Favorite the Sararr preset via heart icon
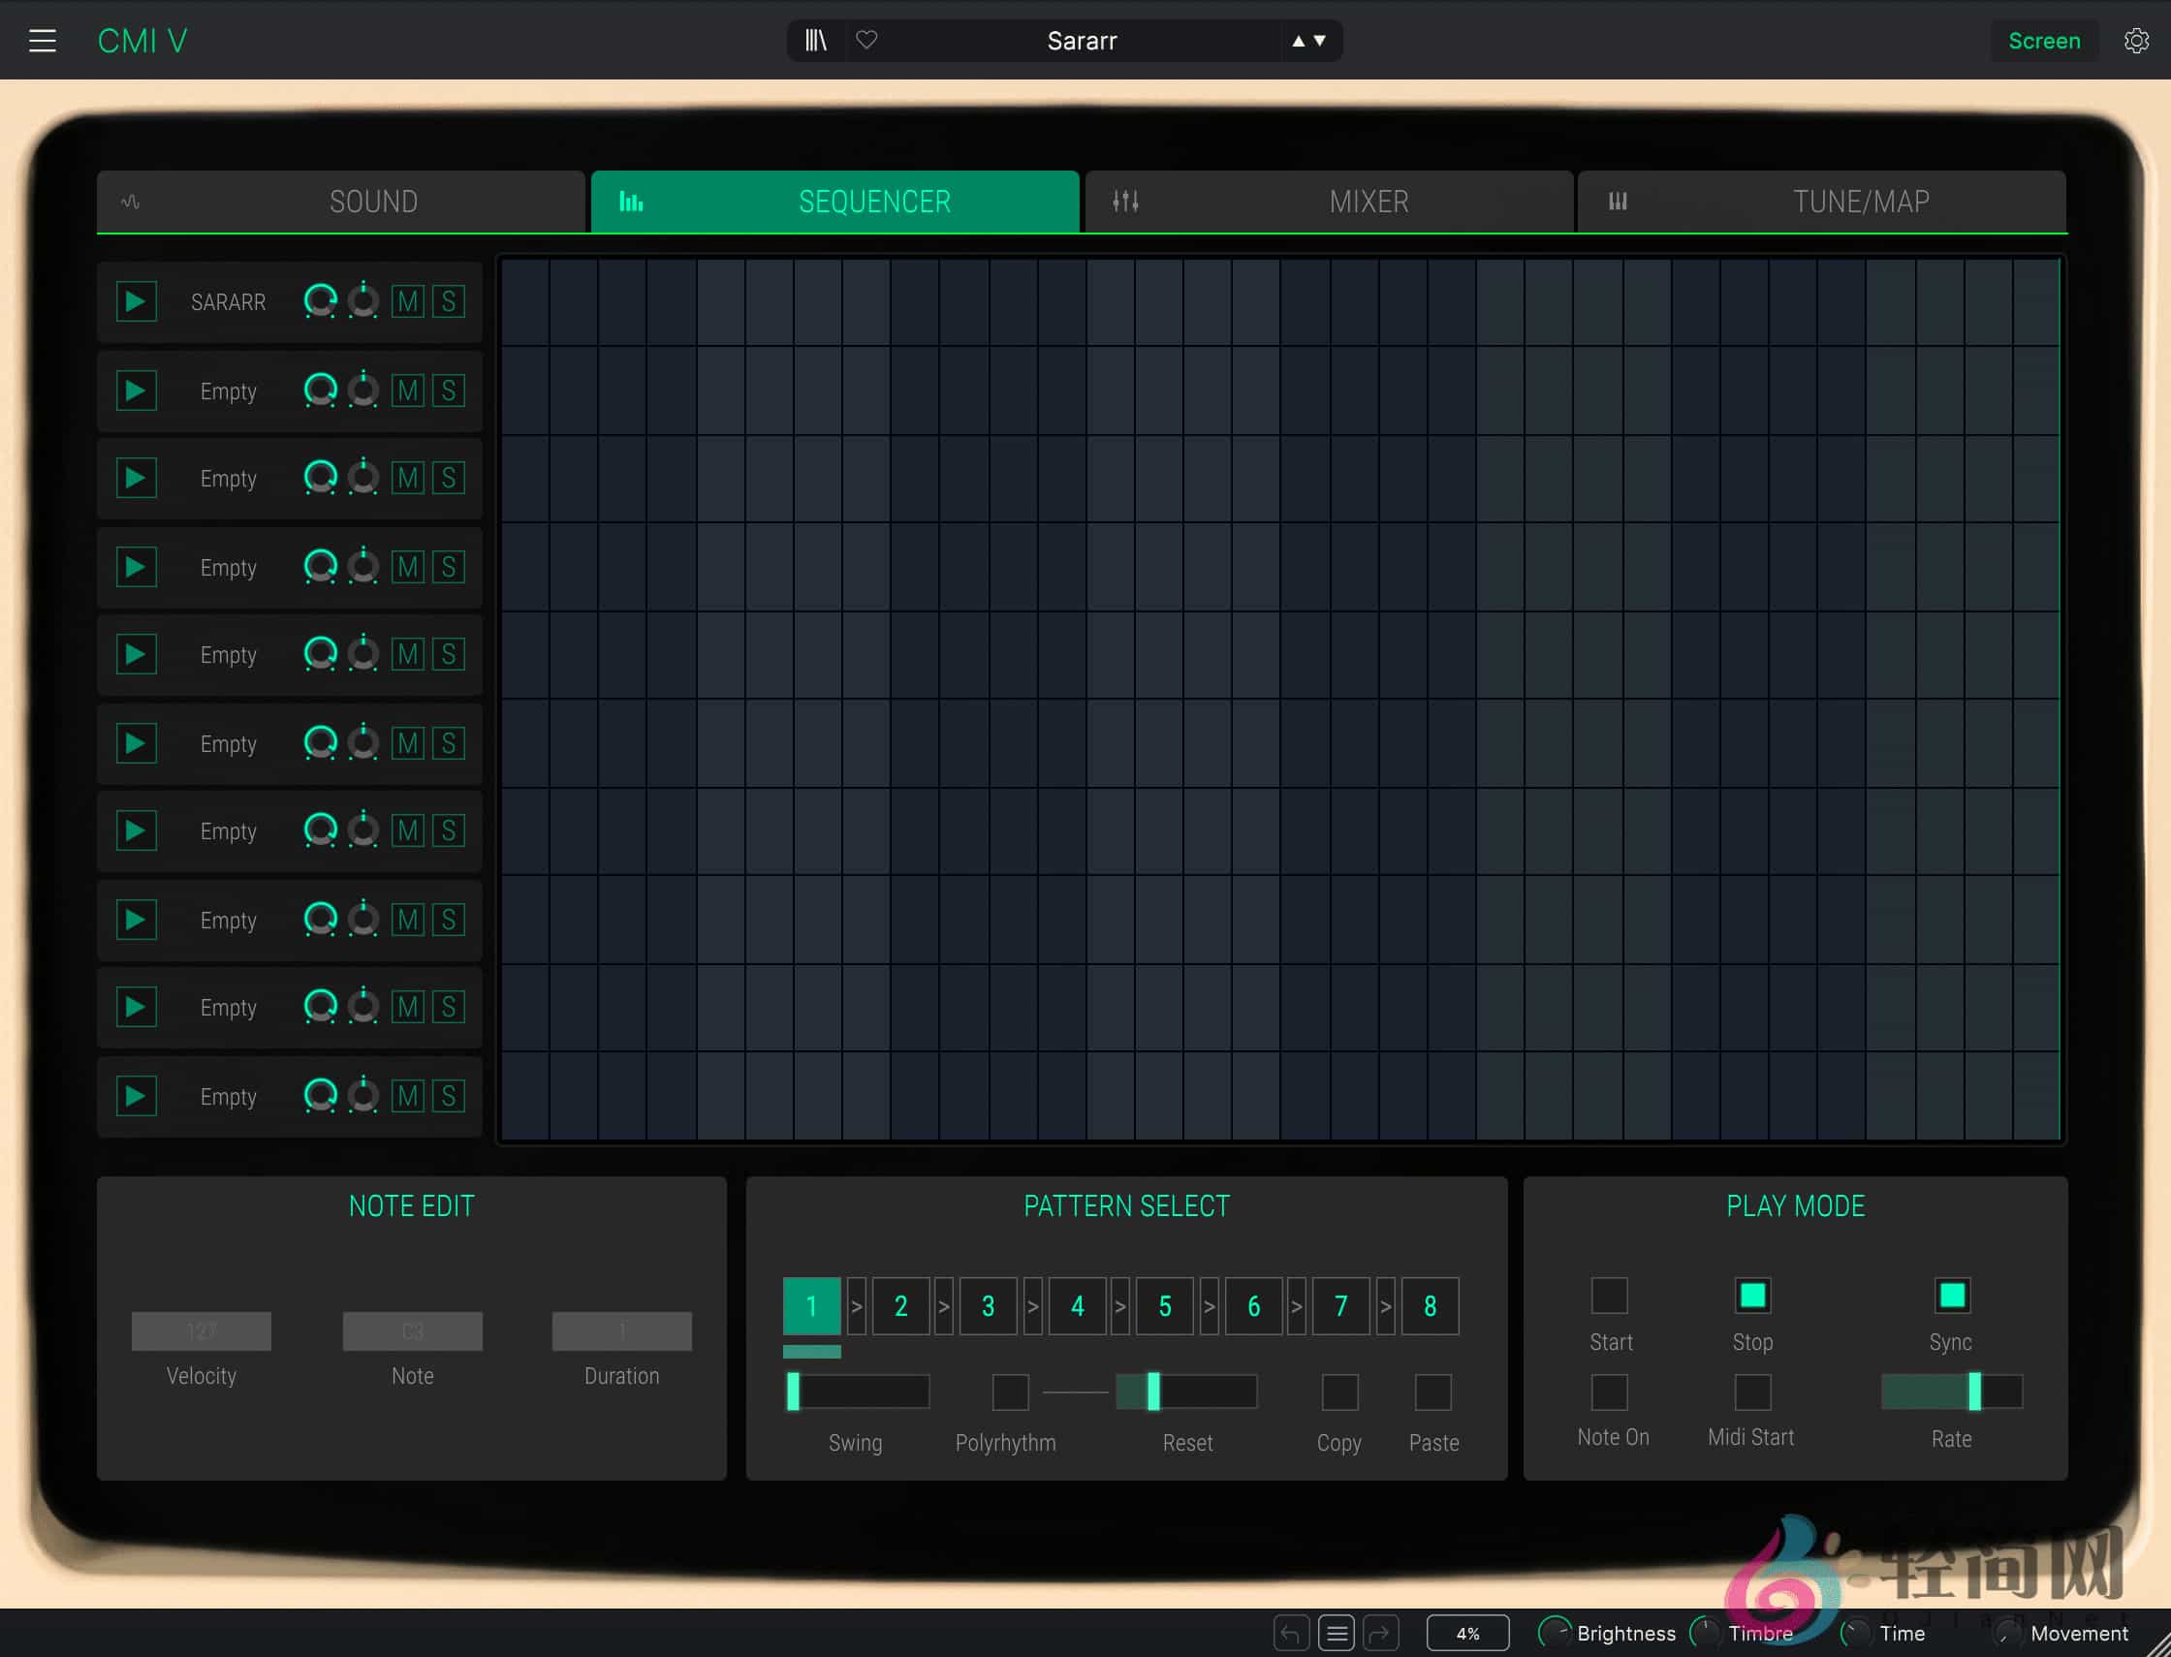 tap(867, 41)
